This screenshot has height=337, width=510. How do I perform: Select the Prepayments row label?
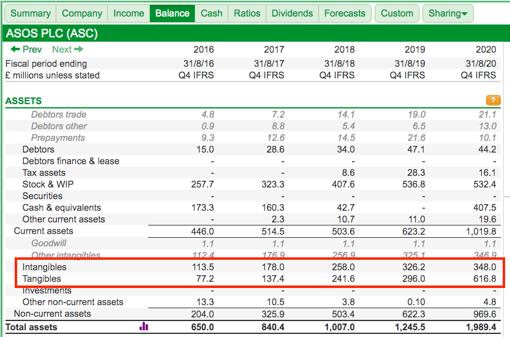click(x=58, y=138)
